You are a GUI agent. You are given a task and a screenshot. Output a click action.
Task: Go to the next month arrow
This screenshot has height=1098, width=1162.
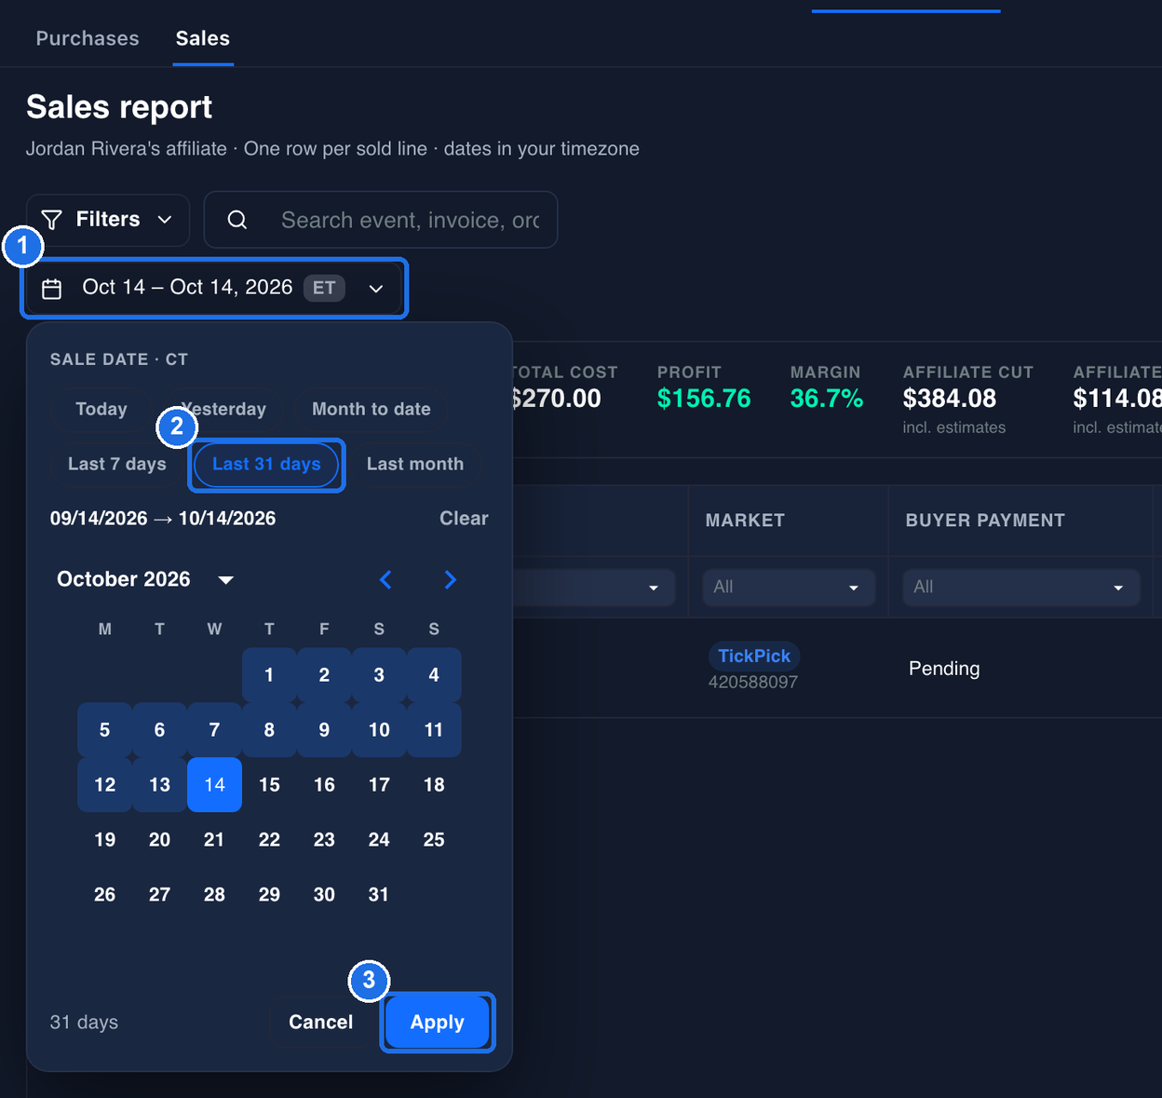tap(451, 579)
